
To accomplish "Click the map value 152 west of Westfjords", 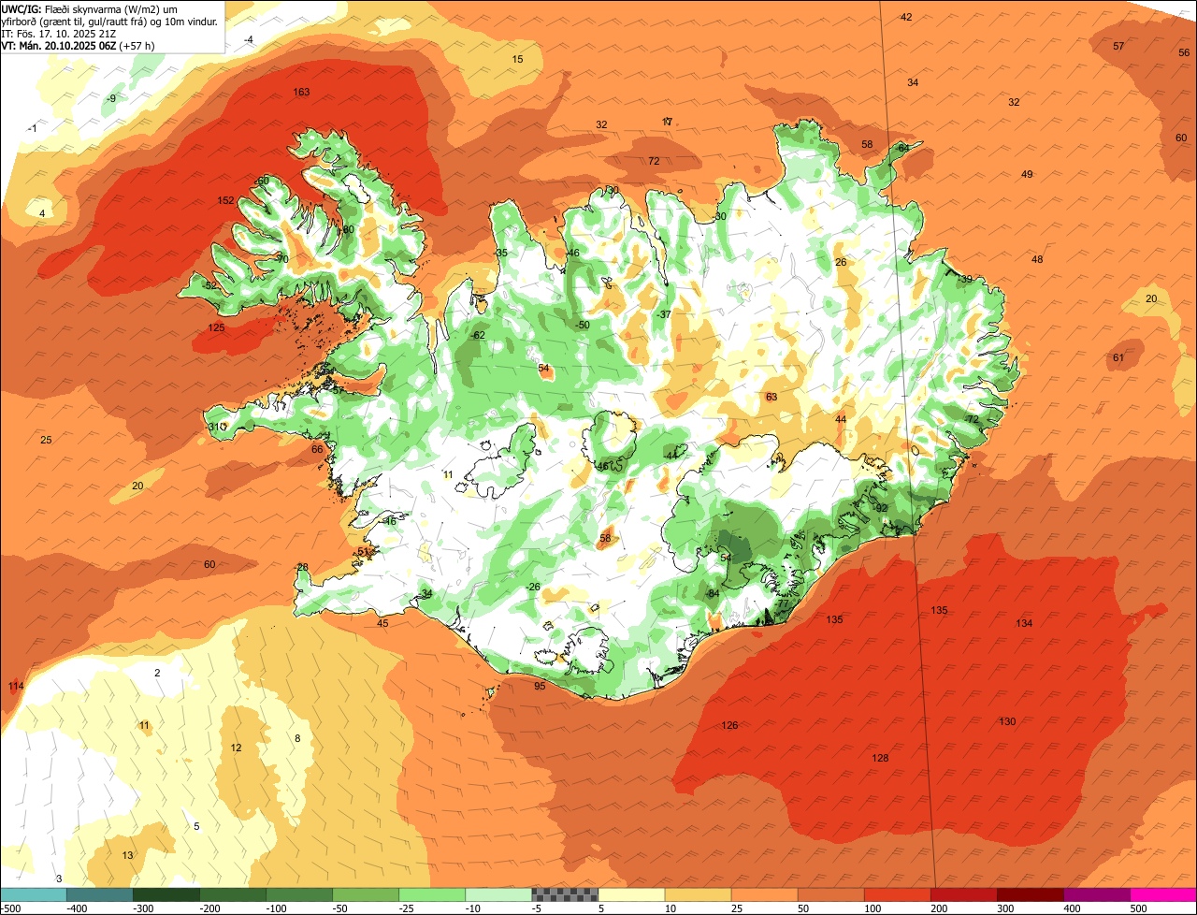I will point(226,200).
